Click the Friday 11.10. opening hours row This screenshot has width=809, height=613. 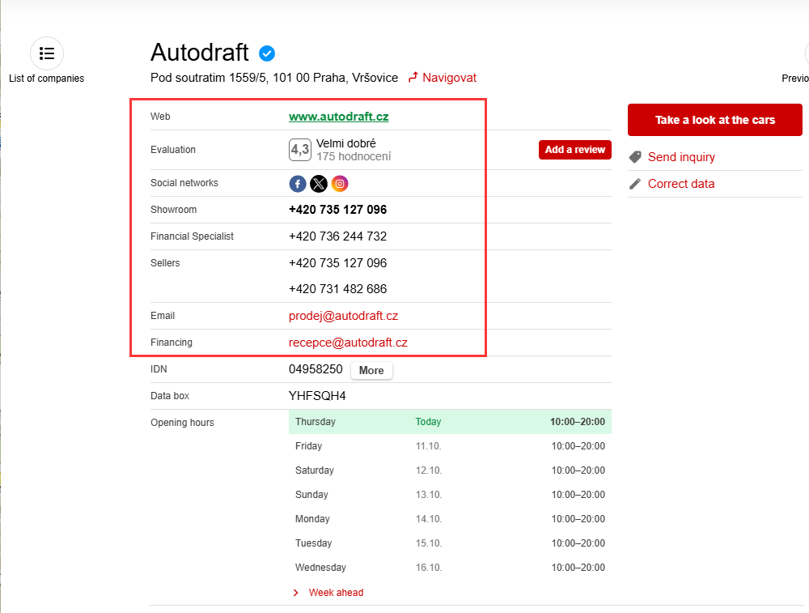pos(450,446)
